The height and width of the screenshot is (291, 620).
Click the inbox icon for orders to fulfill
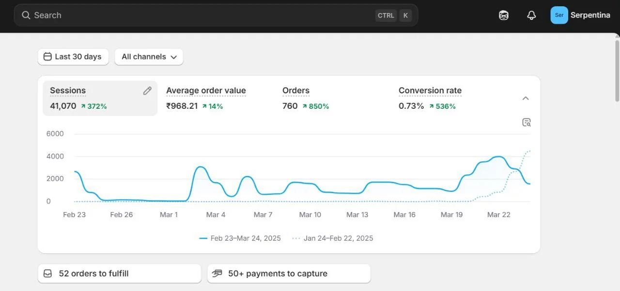(47, 274)
